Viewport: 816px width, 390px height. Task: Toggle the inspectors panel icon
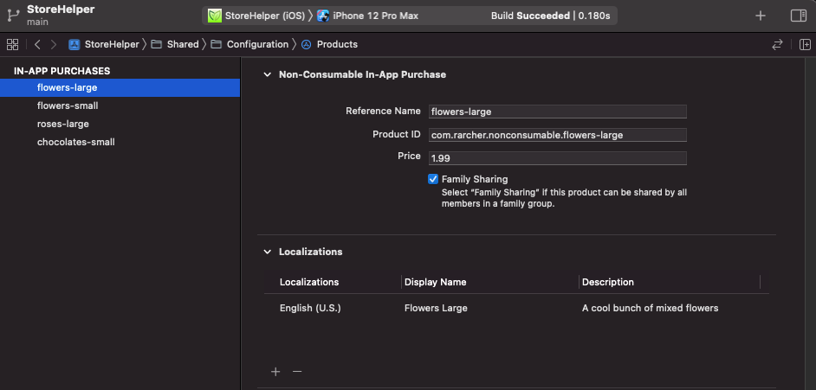pyautogui.click(x=799, y=16)
